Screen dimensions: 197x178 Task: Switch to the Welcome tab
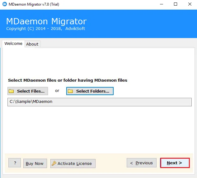pyautogui.click(x=13, y=44)
